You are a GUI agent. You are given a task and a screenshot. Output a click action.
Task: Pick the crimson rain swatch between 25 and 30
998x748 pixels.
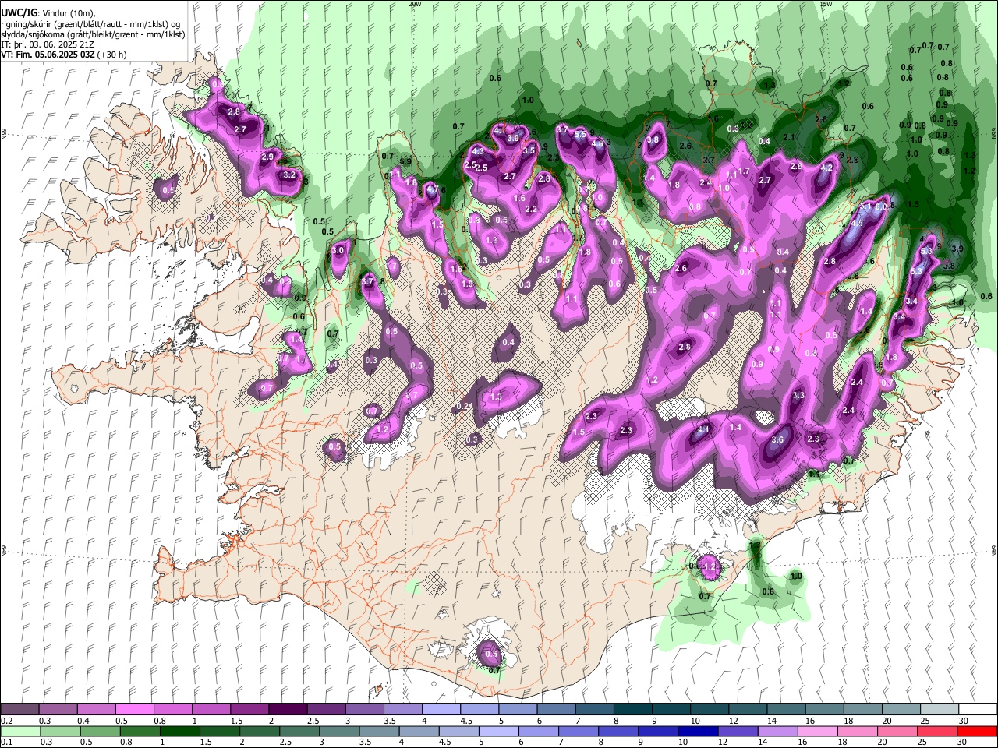coord(936,731)
